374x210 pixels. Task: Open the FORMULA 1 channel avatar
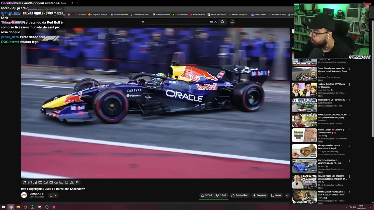click(x=24, y=195)
